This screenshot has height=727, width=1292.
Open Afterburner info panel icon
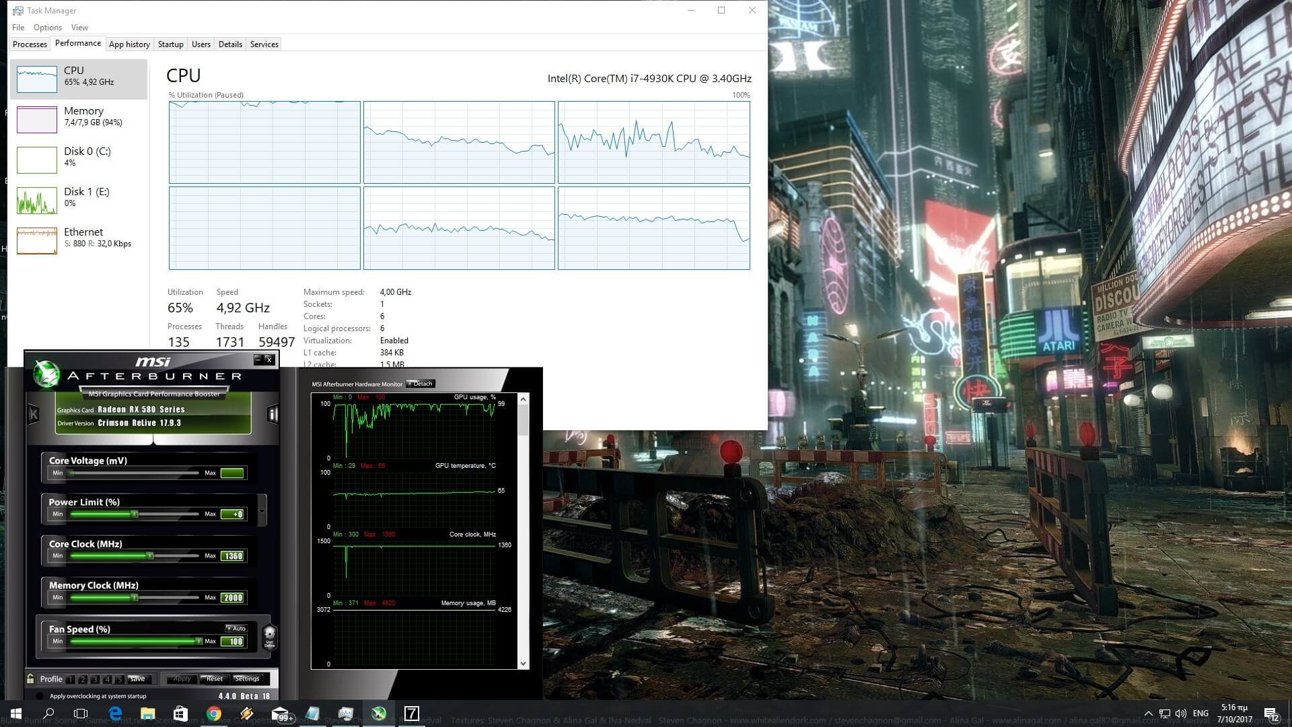tap(273, 414)
